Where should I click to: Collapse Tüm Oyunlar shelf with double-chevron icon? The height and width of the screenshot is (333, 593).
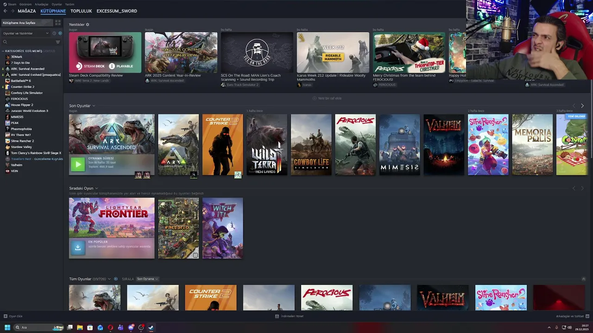584,279
